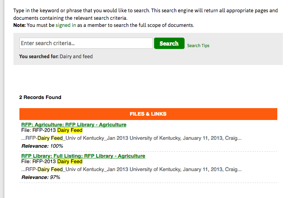Screen dimensions: 288x198
Task: Click highlighted "Dairy" in second result's File line
Action: click(63, 162)
